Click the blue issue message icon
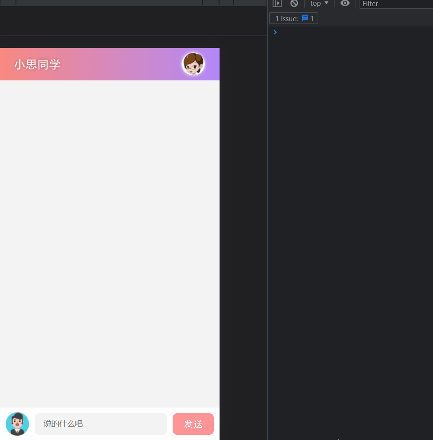 point(305,18)
